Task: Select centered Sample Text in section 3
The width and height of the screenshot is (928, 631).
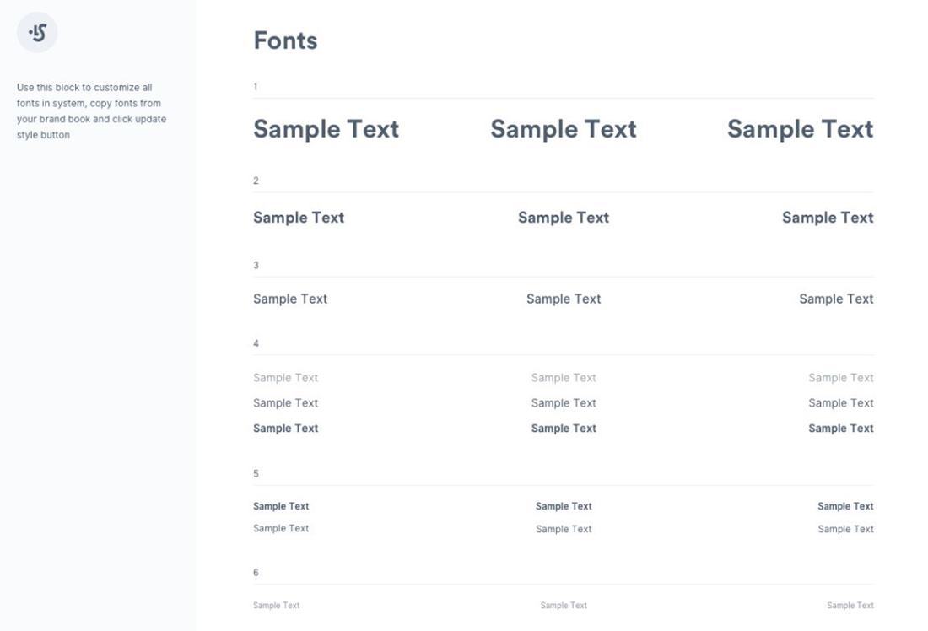Action: click(564, 299)
